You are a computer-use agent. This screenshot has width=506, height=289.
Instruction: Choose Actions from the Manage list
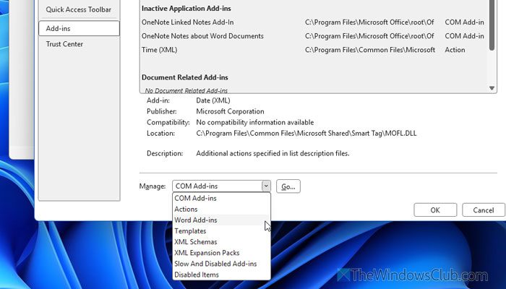[x=221, y=210]
